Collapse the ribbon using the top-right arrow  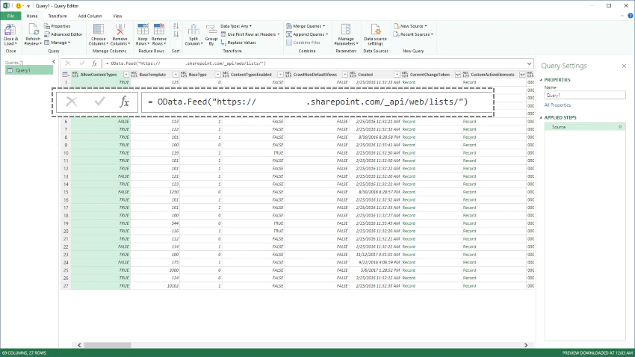pyautogui.click(x=622, y=16)
